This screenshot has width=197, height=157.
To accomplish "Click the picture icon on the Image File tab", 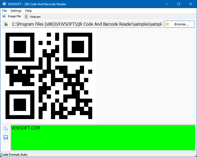I will click(4, 16).
